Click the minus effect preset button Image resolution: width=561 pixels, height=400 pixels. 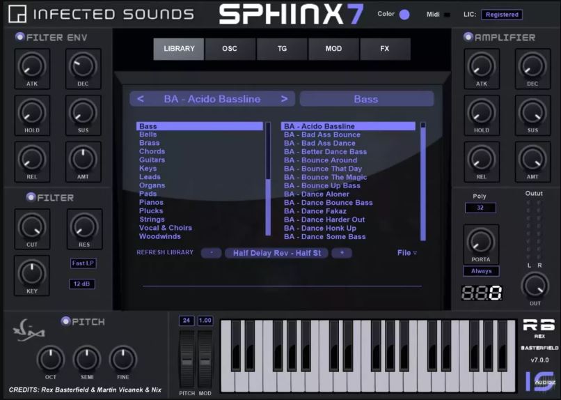(211, 253)
